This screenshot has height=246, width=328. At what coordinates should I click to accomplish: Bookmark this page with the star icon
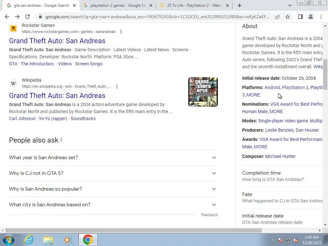click(x=288, y=17)
